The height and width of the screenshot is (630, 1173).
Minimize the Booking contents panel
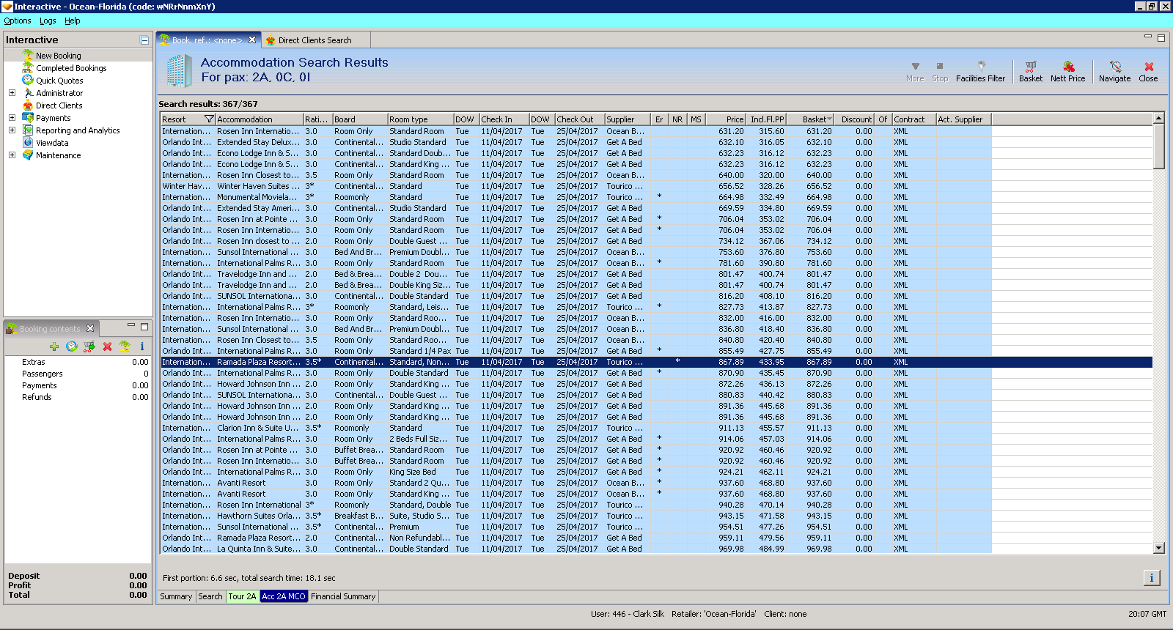tap(131, 326)
